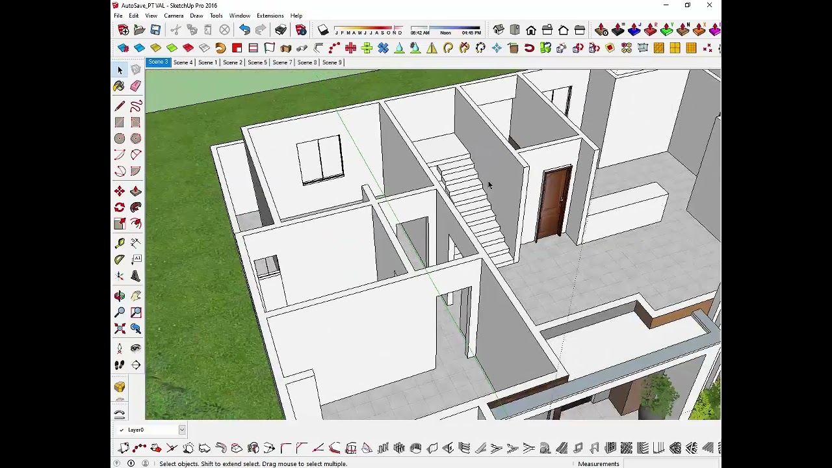Open the Camera menu
The width and height of the screenshot is (832, 468).
[174, 16]
